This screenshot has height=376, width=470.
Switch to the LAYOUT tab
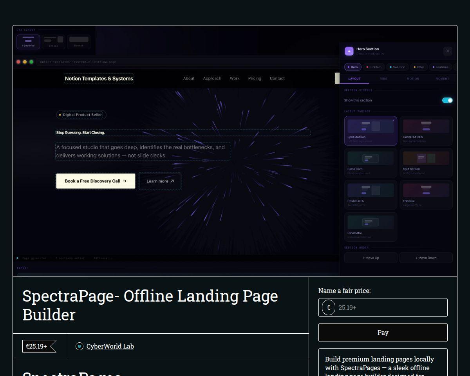click(x=354, y=79)
